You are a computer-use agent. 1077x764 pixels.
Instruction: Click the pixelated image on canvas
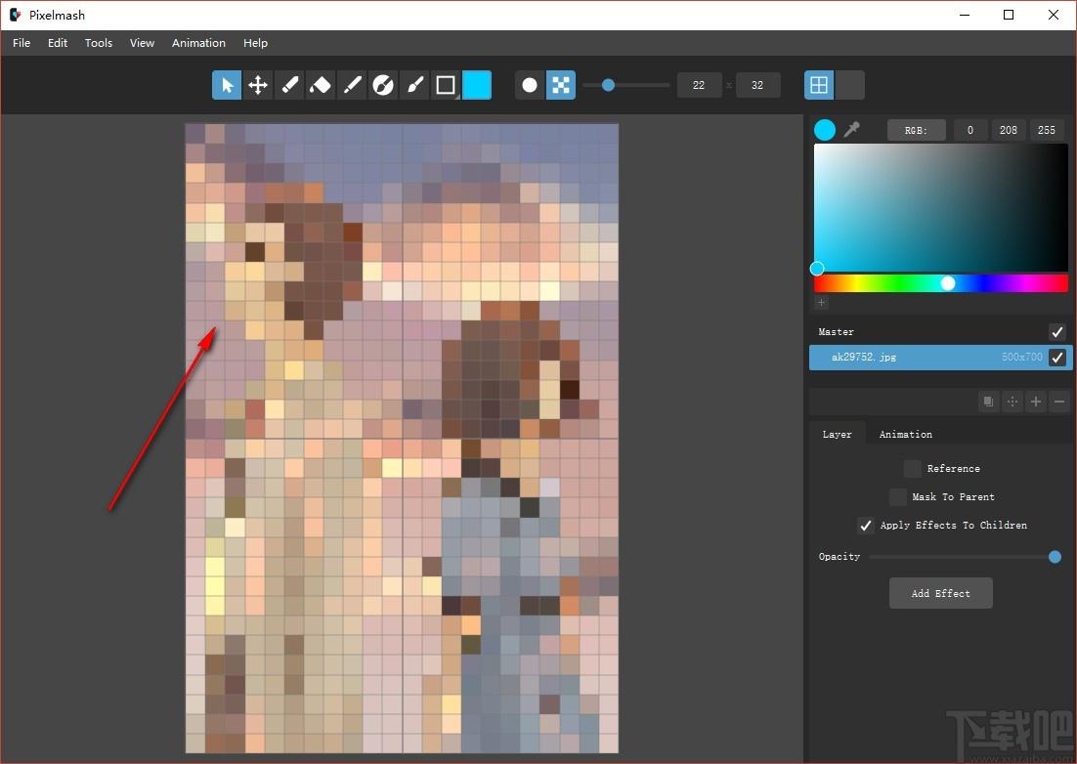(x=402, y=438)
